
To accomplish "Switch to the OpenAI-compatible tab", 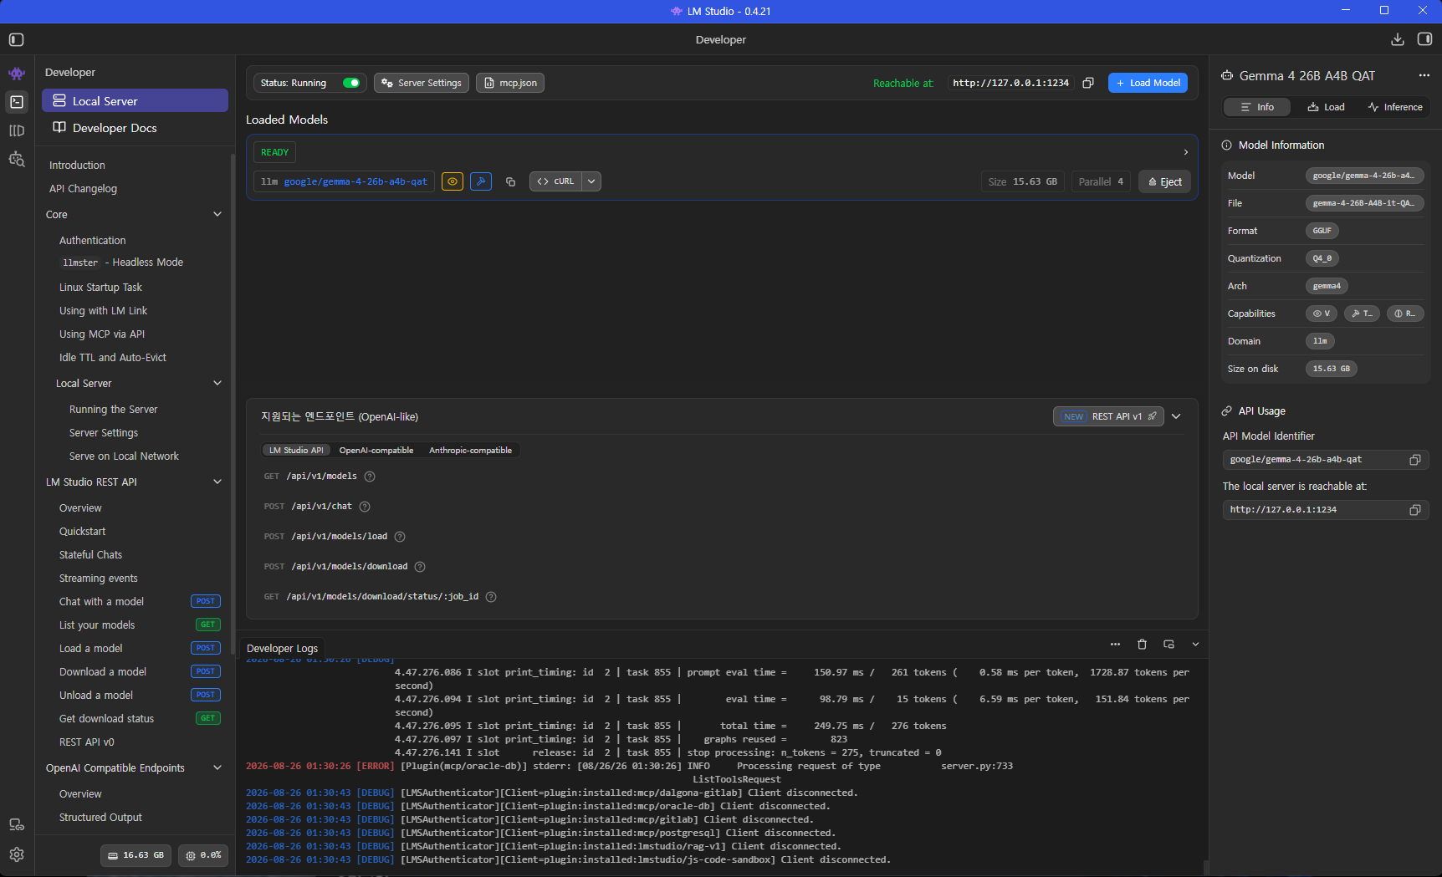I will (376, 451).
